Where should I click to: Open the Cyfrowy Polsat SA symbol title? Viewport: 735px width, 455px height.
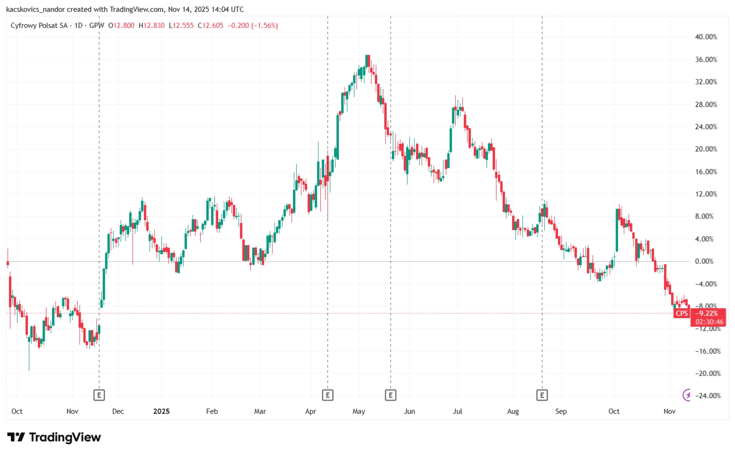pos(39,25)
